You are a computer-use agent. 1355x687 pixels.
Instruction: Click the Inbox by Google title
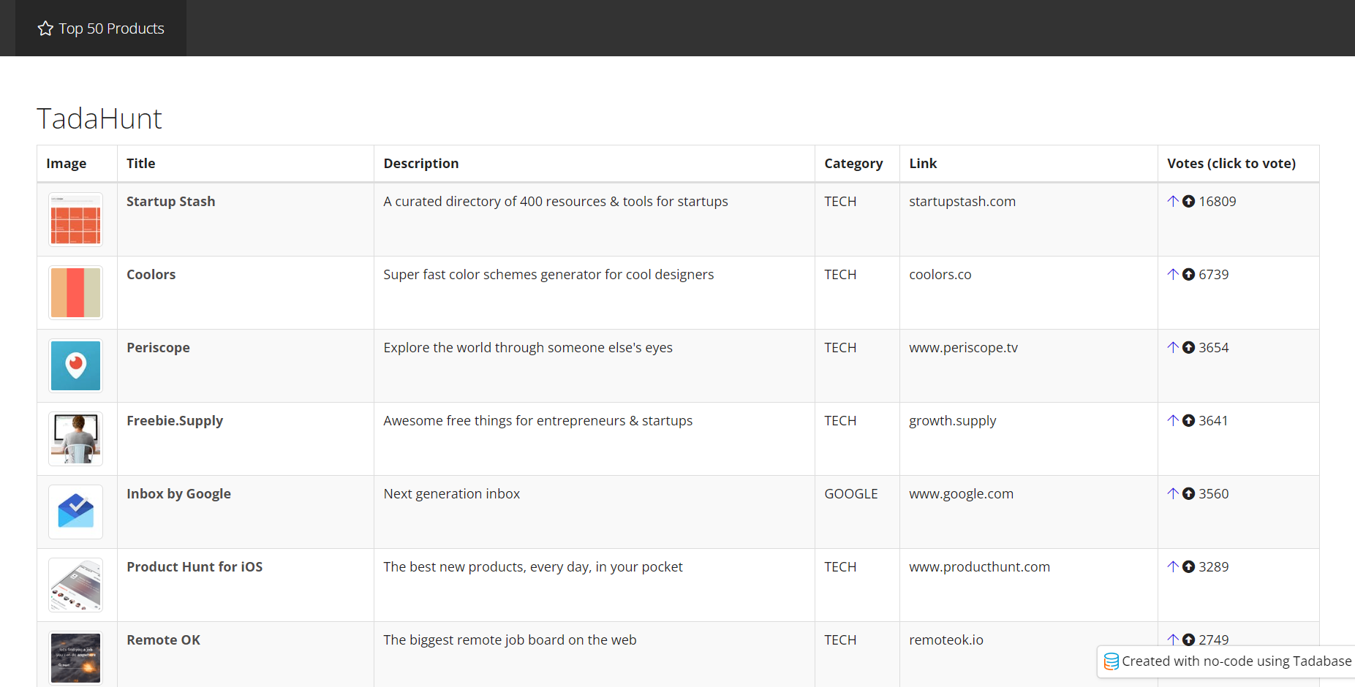(x=179, y=494)
